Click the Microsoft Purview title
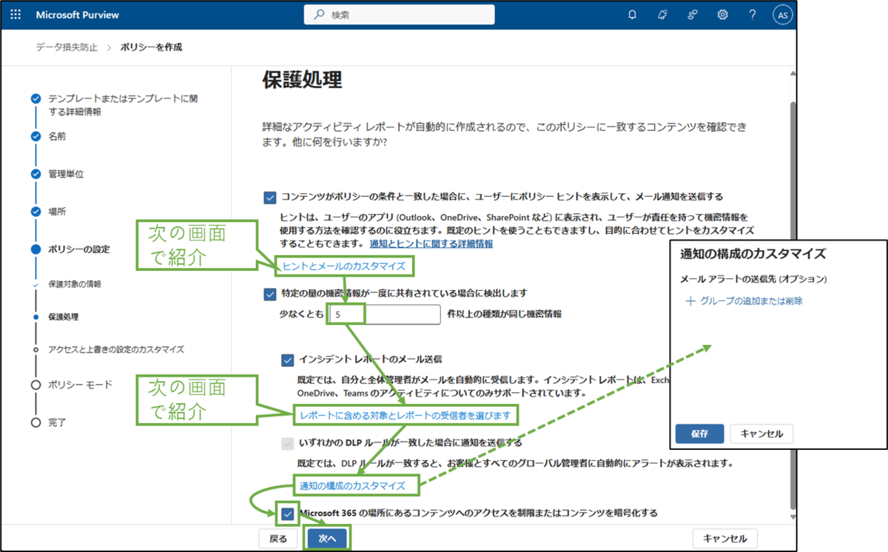888x552 pixels. point(77,15)
